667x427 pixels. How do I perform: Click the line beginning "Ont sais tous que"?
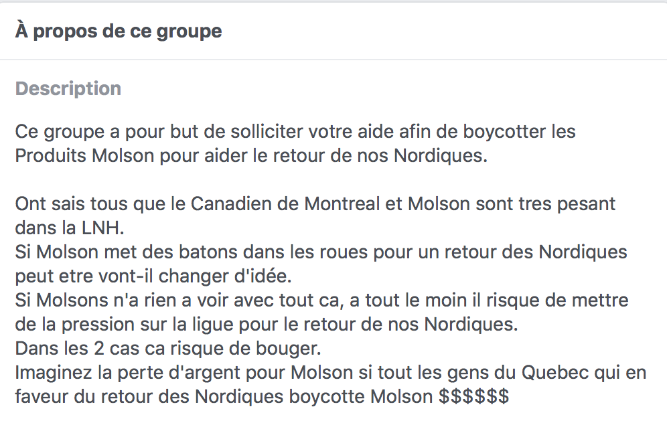[x=315, y=204]
